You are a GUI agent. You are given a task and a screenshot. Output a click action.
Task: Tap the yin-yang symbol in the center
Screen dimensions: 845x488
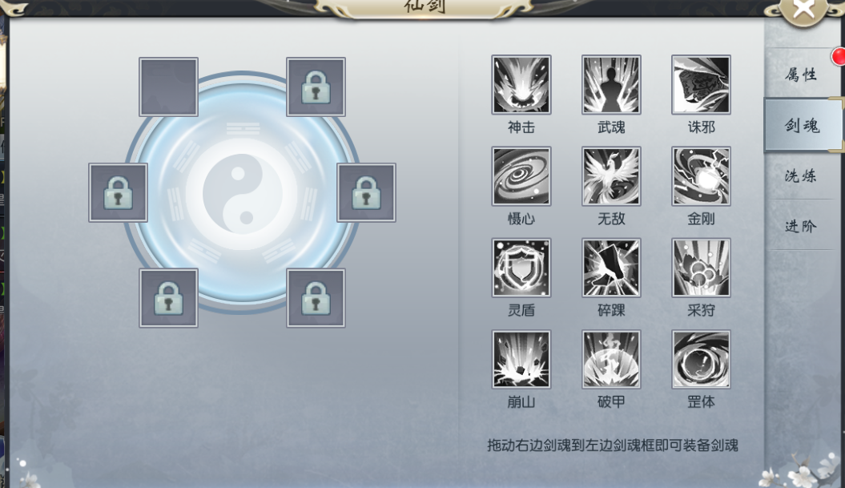click(241, 194)
